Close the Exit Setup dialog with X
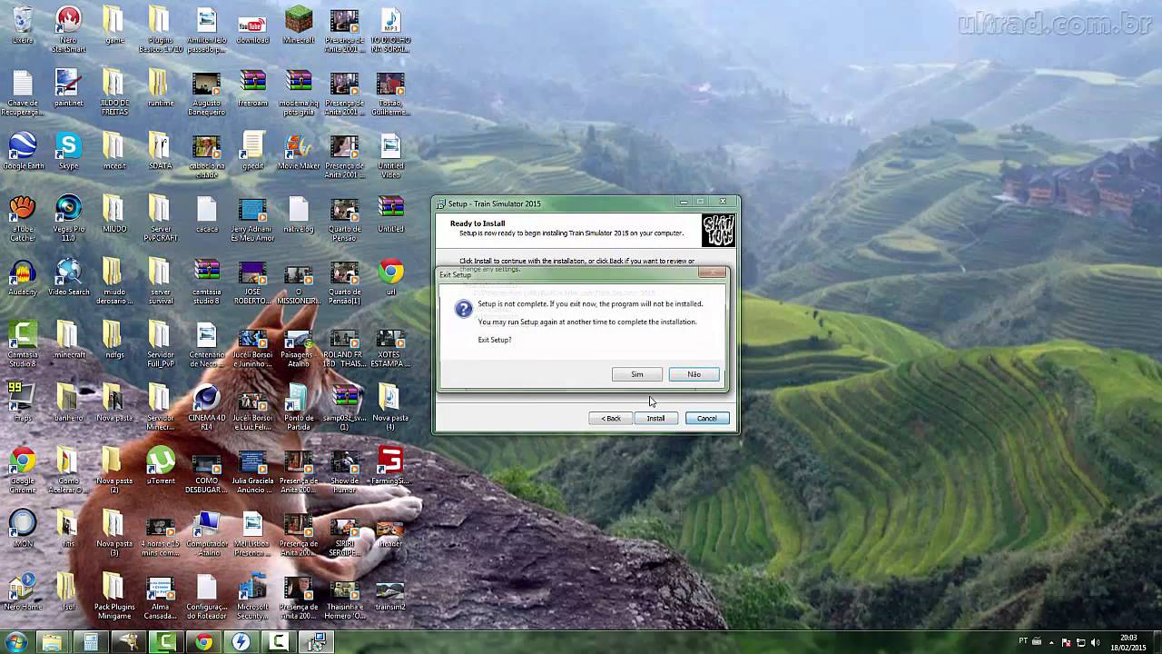1162x654 pixels. click(713, 272)
